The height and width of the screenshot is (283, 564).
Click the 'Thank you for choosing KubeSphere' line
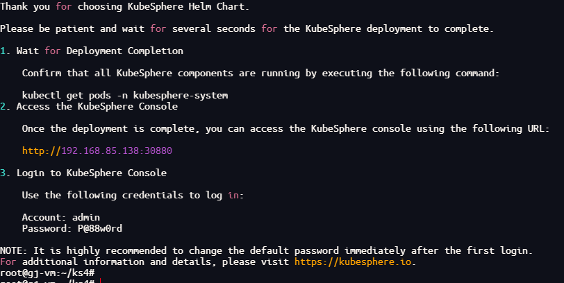point(125,6)
